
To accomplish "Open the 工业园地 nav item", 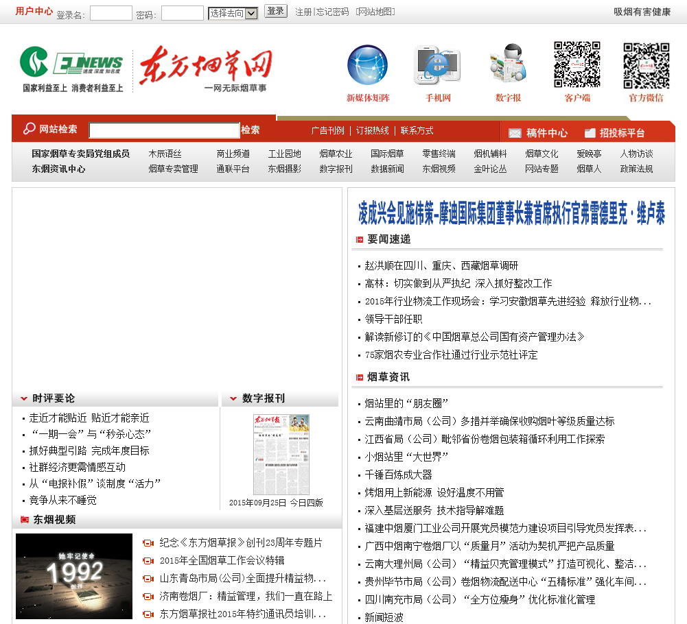I will coord(285,154).
